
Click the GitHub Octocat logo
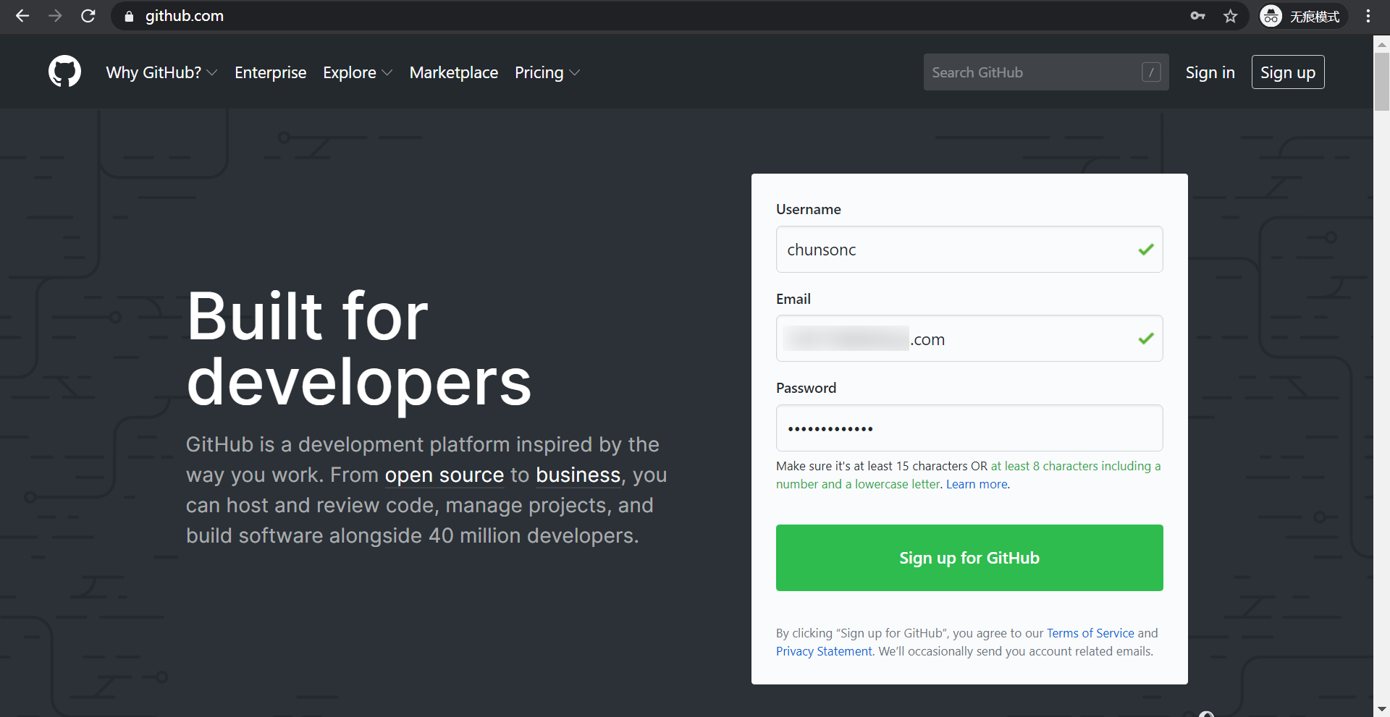point(64,72)
